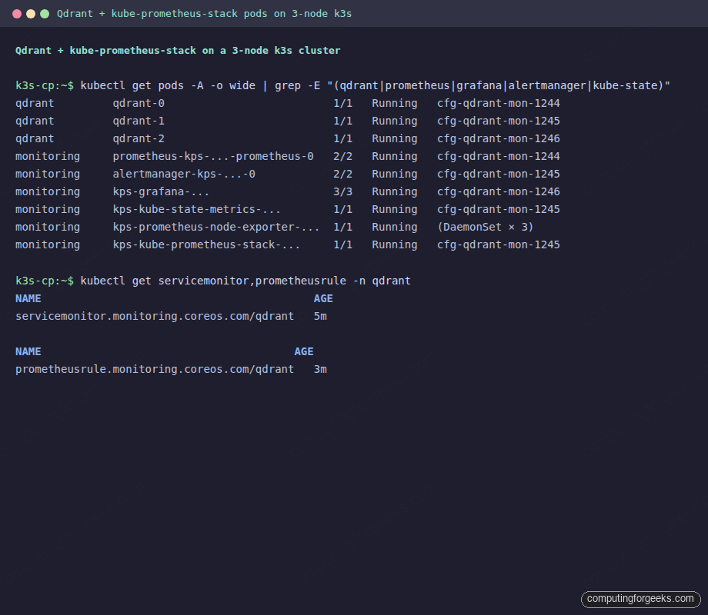Click AGE header above 3m value
Image resolution: width=708 pixels, height=615 pixels.
point(304,351)
